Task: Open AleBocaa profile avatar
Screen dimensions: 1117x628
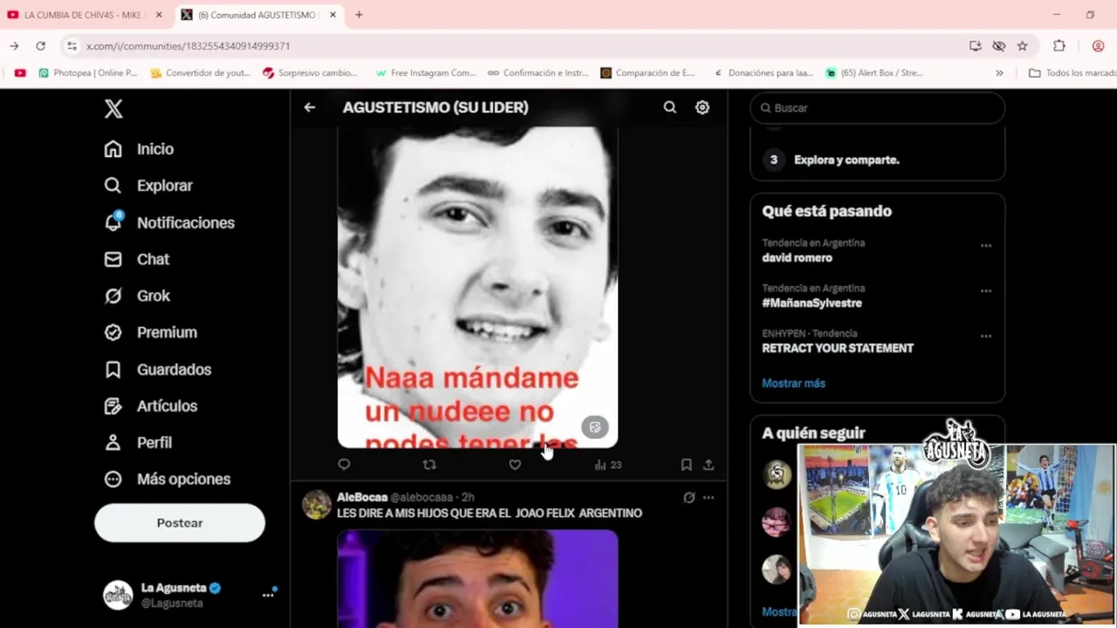Action: [317, 504]
